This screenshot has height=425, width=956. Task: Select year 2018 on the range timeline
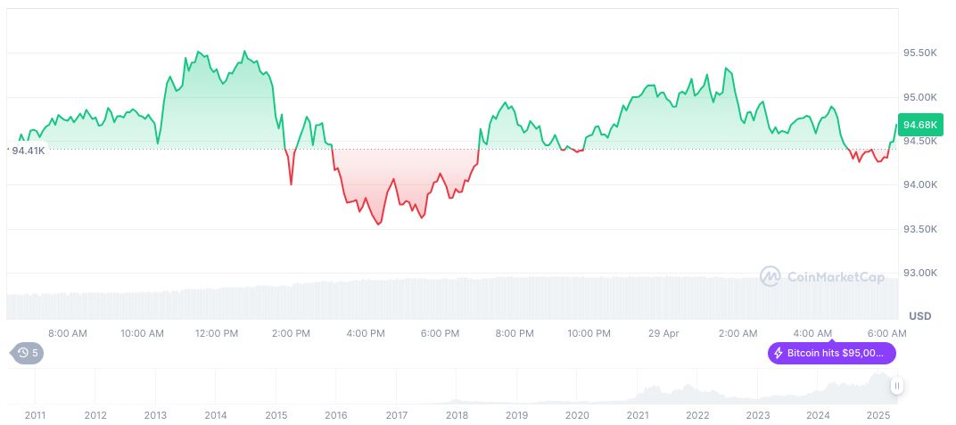pos(457,415)
